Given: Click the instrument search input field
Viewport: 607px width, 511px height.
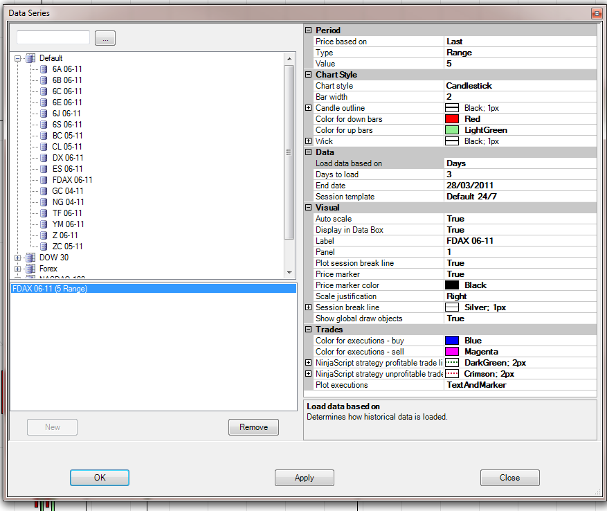Looking at the screenshot, I should (x=53, y=37).
